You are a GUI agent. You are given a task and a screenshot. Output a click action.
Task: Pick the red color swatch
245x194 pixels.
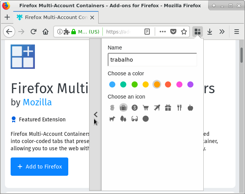[168, 84]
